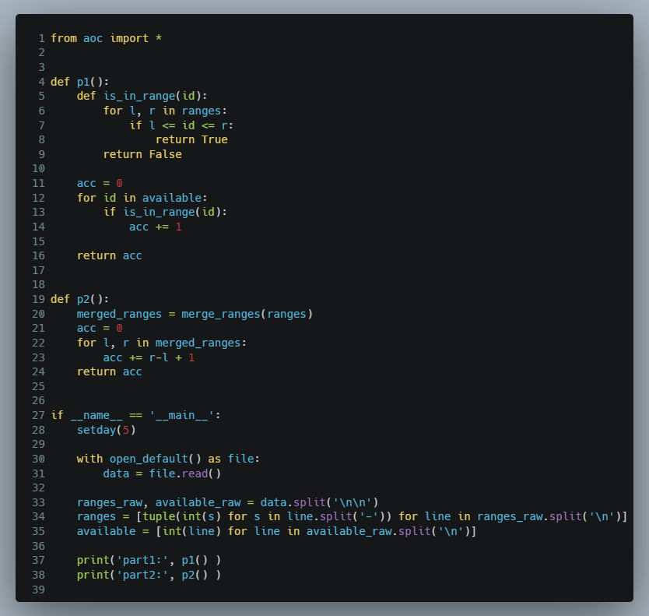Click 'merged_ranges = merge_ranges(ranges)' line
The image size is (649, 616).
(195, 314)
